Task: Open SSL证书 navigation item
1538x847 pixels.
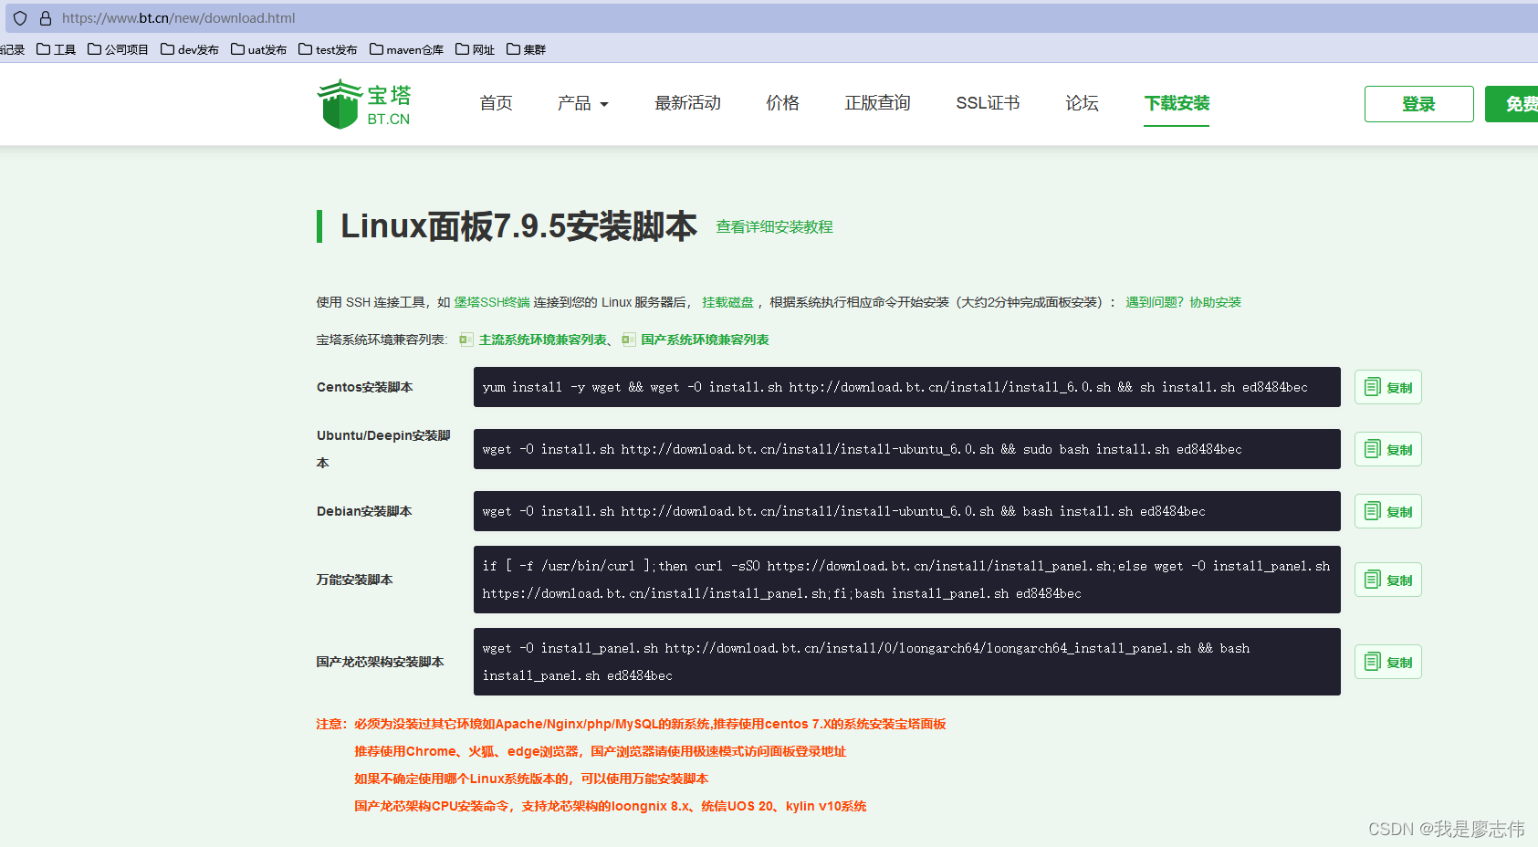Action: click(988, 103)
